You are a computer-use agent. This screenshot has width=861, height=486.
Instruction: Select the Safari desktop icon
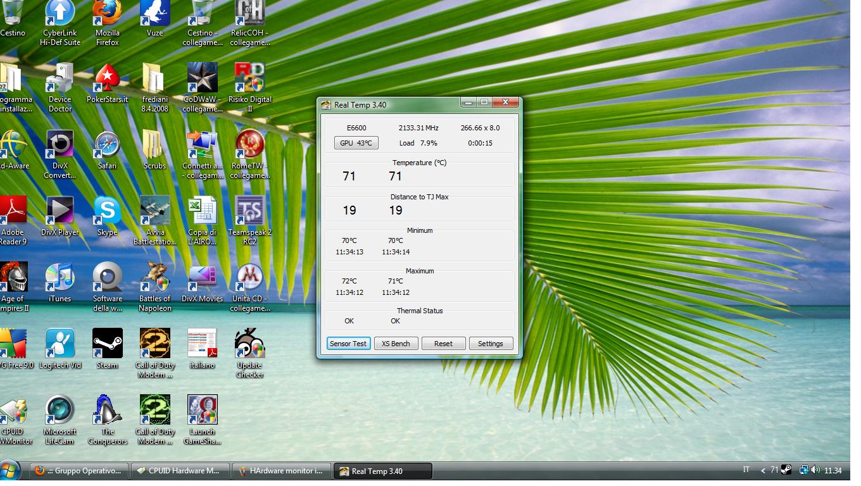pos(107,146)
